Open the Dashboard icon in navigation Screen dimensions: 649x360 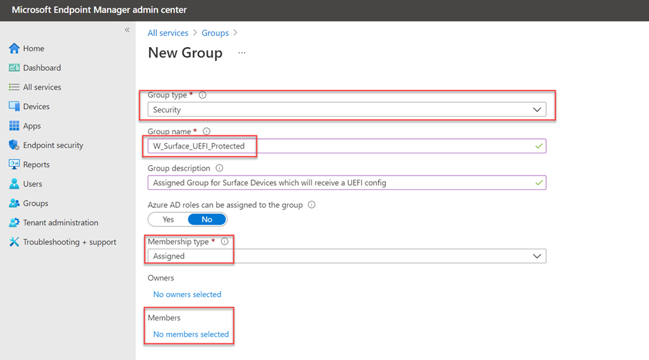pyautogui.click(x=14, y=68)
